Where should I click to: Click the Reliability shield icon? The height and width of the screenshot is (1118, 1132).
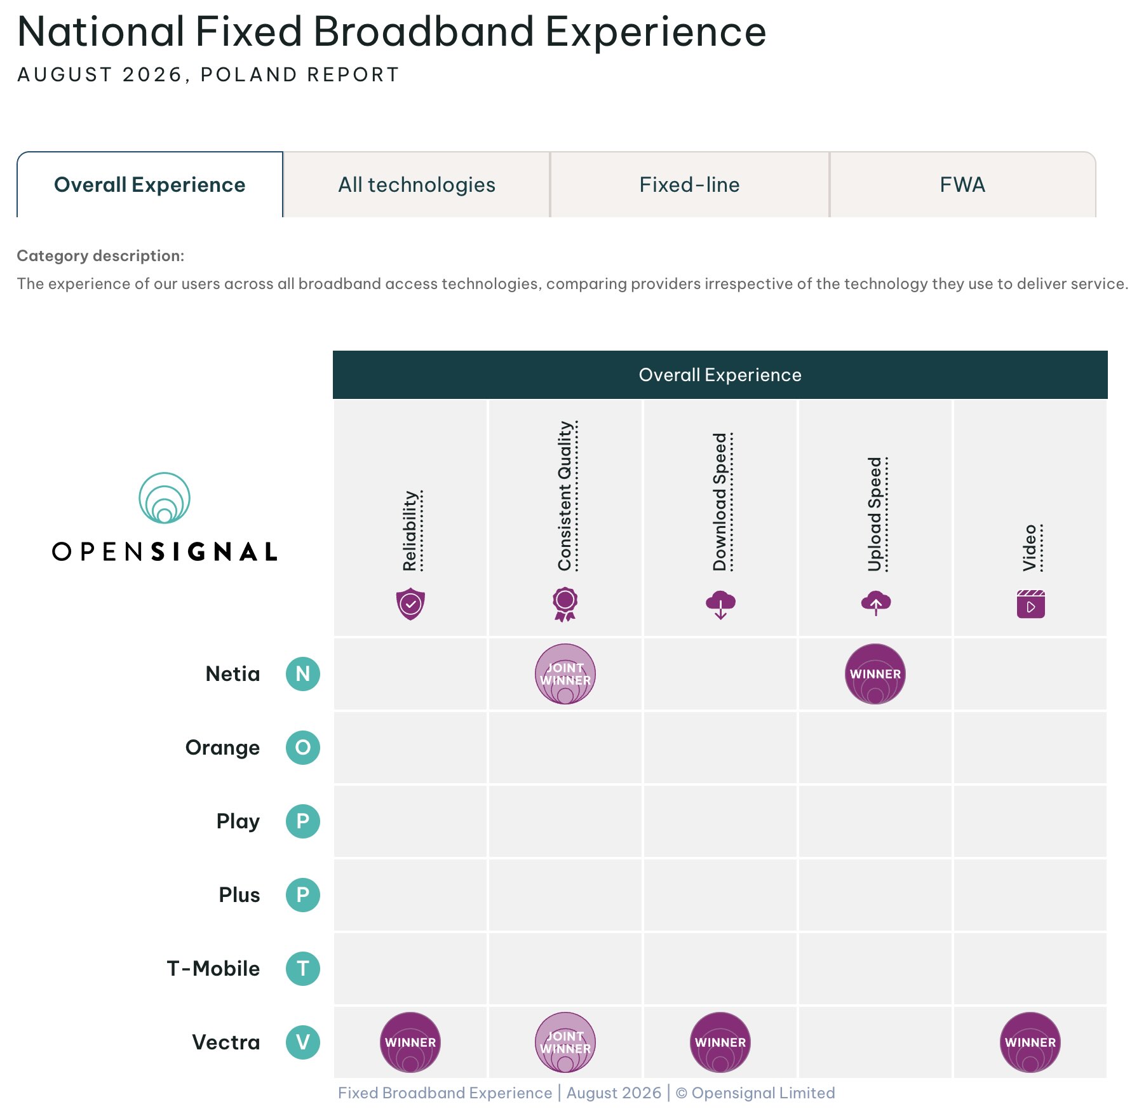coord(410,604)
